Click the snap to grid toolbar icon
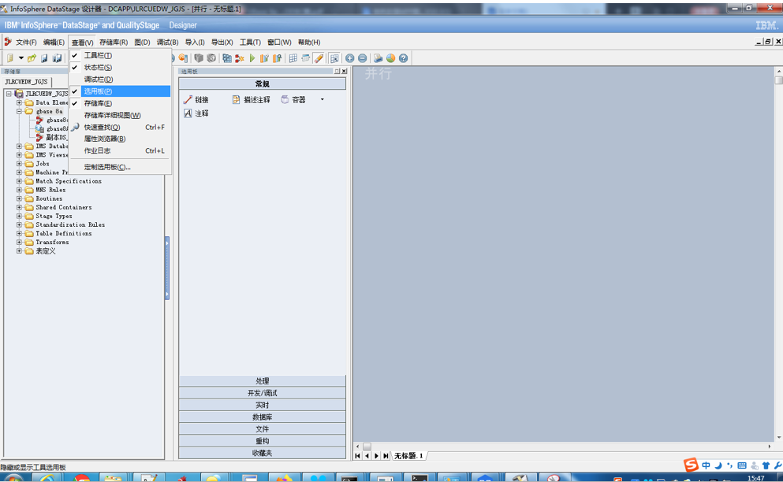783x482 pixels. [334, 58]
